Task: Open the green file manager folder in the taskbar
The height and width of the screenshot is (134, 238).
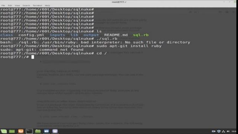Action: pos(38,131)
